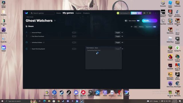Open the help question mark icon
The width and height of the screenshot is (183, 103).
point(147,13)
